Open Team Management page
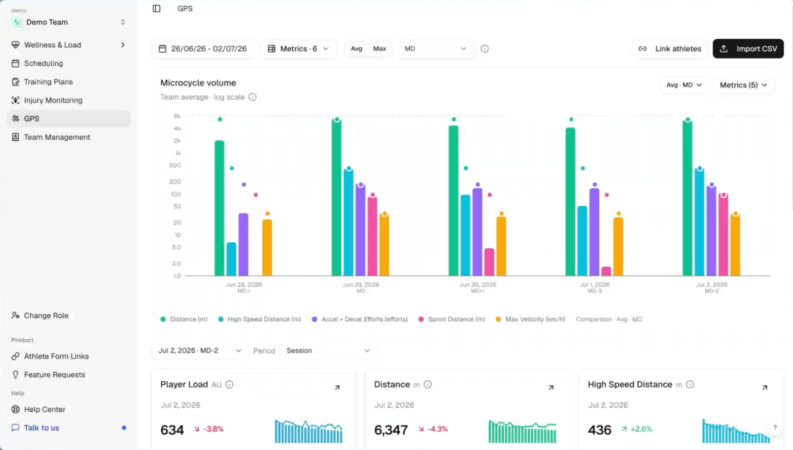793x450 pixels. click(x=68, y=137)
